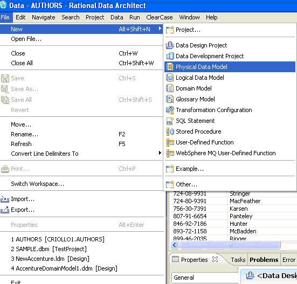
Task: Choose Open File... from File menu
Action: (81, 39)
